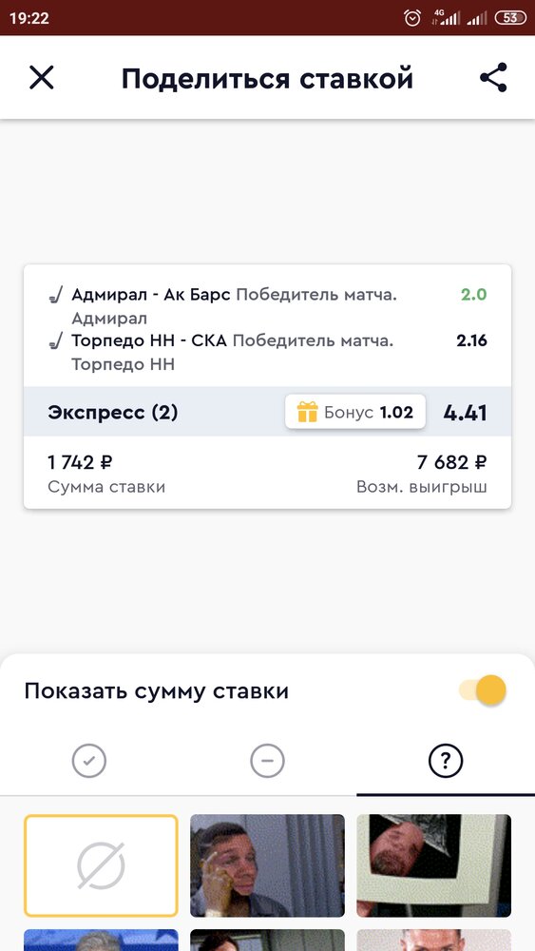
Task: Tap the alarm clock status bar icon
Action: click(x=412, y=17)
